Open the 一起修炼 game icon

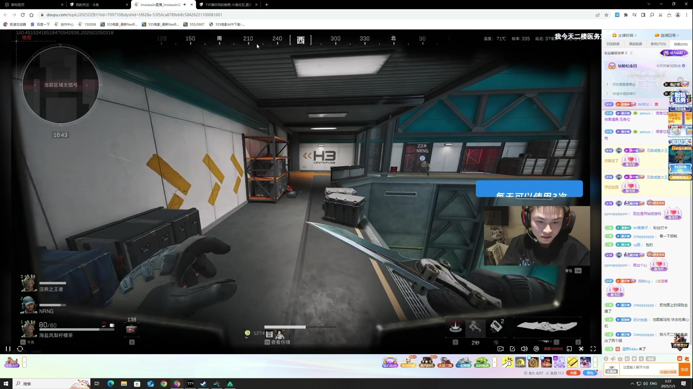pyautogui.click(x=463, y=362)
